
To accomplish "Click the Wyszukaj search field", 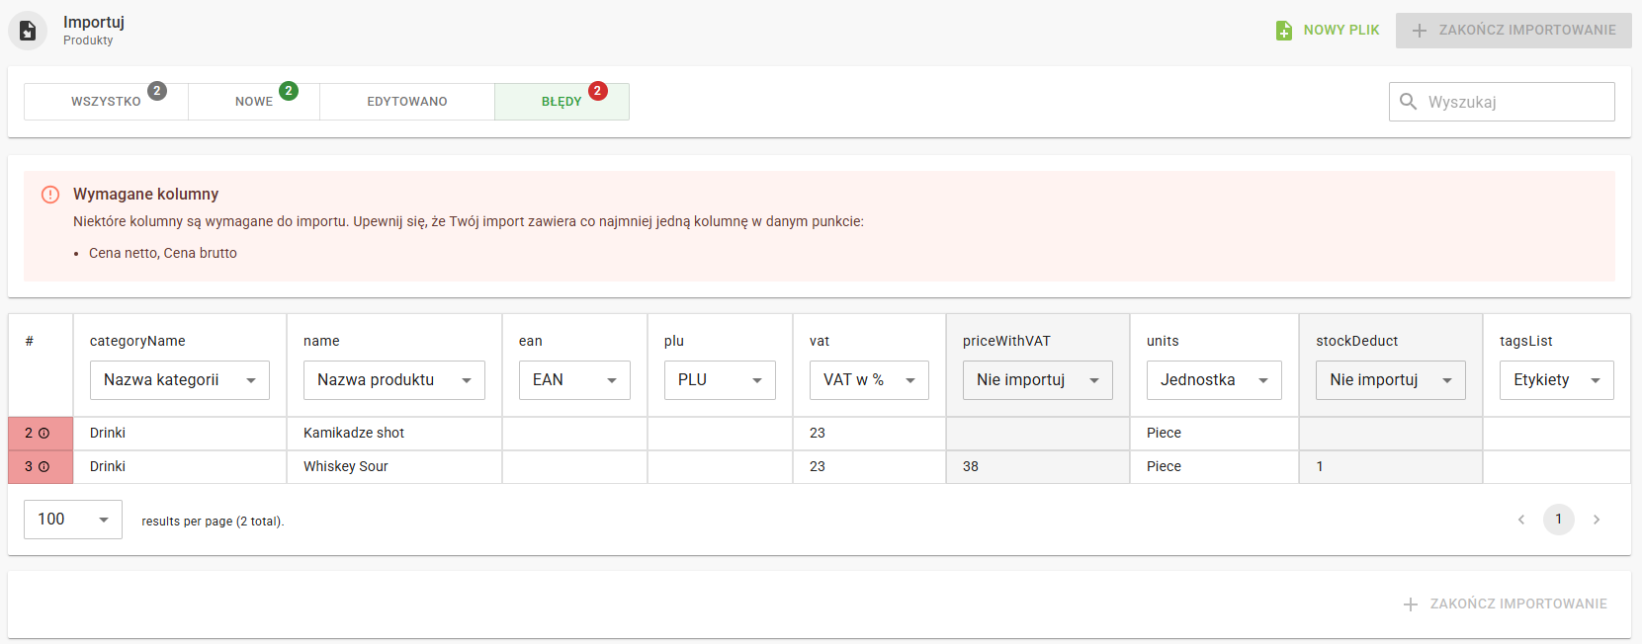I will [1514, 102].
